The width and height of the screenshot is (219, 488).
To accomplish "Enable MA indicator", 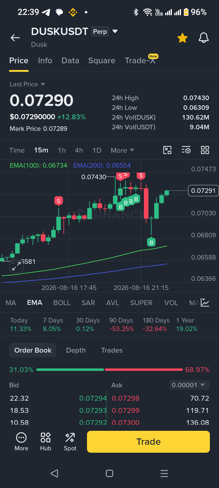I will tap(11, 303).
